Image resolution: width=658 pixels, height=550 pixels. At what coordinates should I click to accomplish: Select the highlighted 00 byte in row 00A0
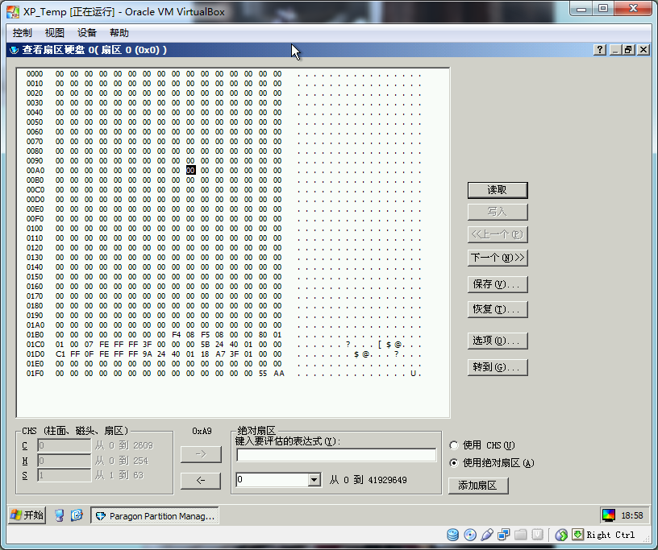coord(190,171)
